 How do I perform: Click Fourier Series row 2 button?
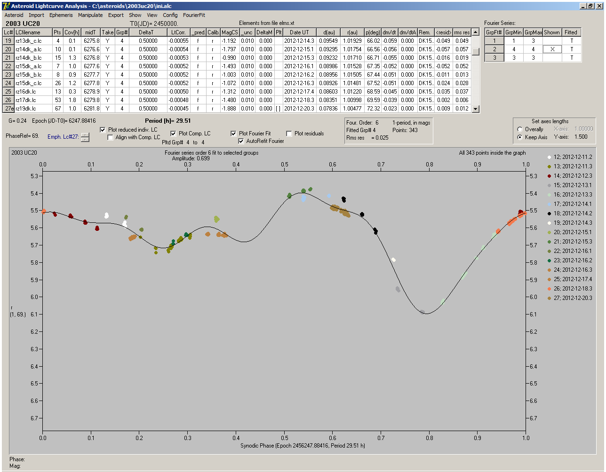point(494,49)
